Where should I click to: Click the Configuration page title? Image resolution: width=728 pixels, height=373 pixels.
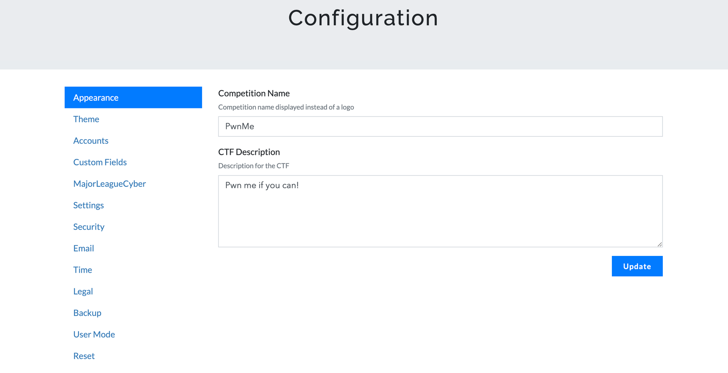(363, 18)
